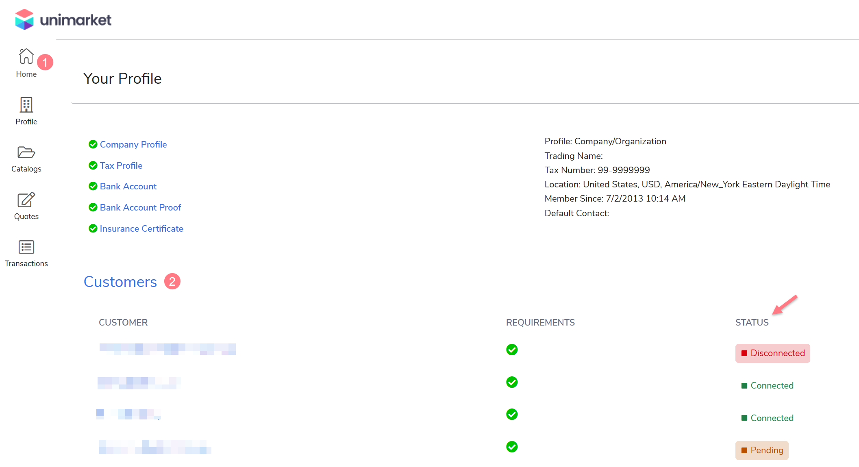The image size is (859, 467).
Task: Click requirements checkmark beside Pending status
Action: point(512,447)
